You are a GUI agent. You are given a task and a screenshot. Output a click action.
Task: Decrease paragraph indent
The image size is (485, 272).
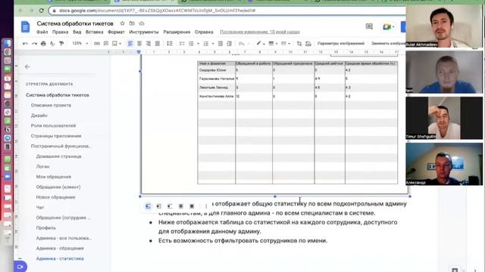221,44
